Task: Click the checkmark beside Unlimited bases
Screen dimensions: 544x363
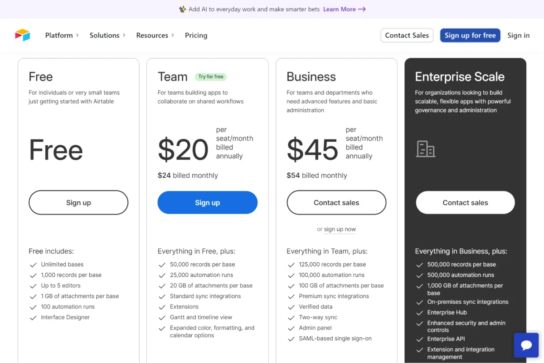Action: pyautogui.click(x=33, y=265)
